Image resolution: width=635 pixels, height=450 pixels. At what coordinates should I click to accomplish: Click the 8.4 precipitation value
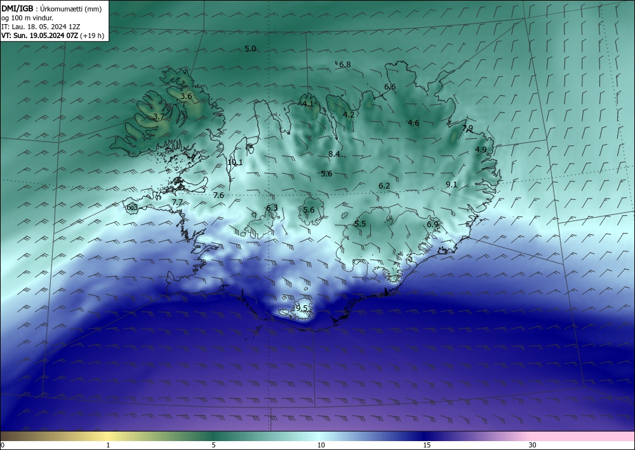click(x=334, y=154)
